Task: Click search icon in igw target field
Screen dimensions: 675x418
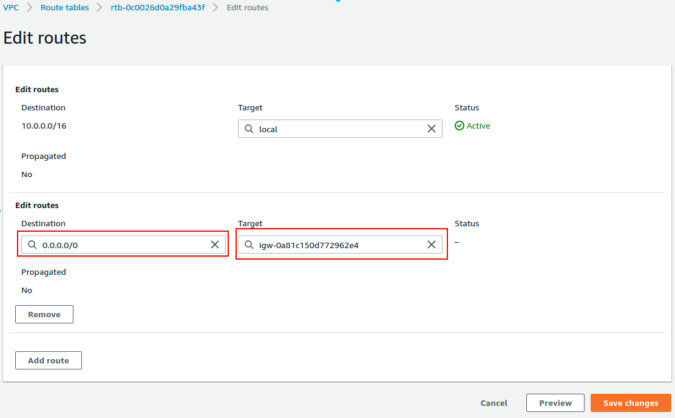Action: click(249, 244)
